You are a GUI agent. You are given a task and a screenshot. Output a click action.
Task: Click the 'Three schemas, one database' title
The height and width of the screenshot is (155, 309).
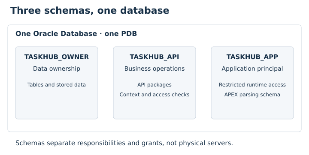[x=90, y=10]
